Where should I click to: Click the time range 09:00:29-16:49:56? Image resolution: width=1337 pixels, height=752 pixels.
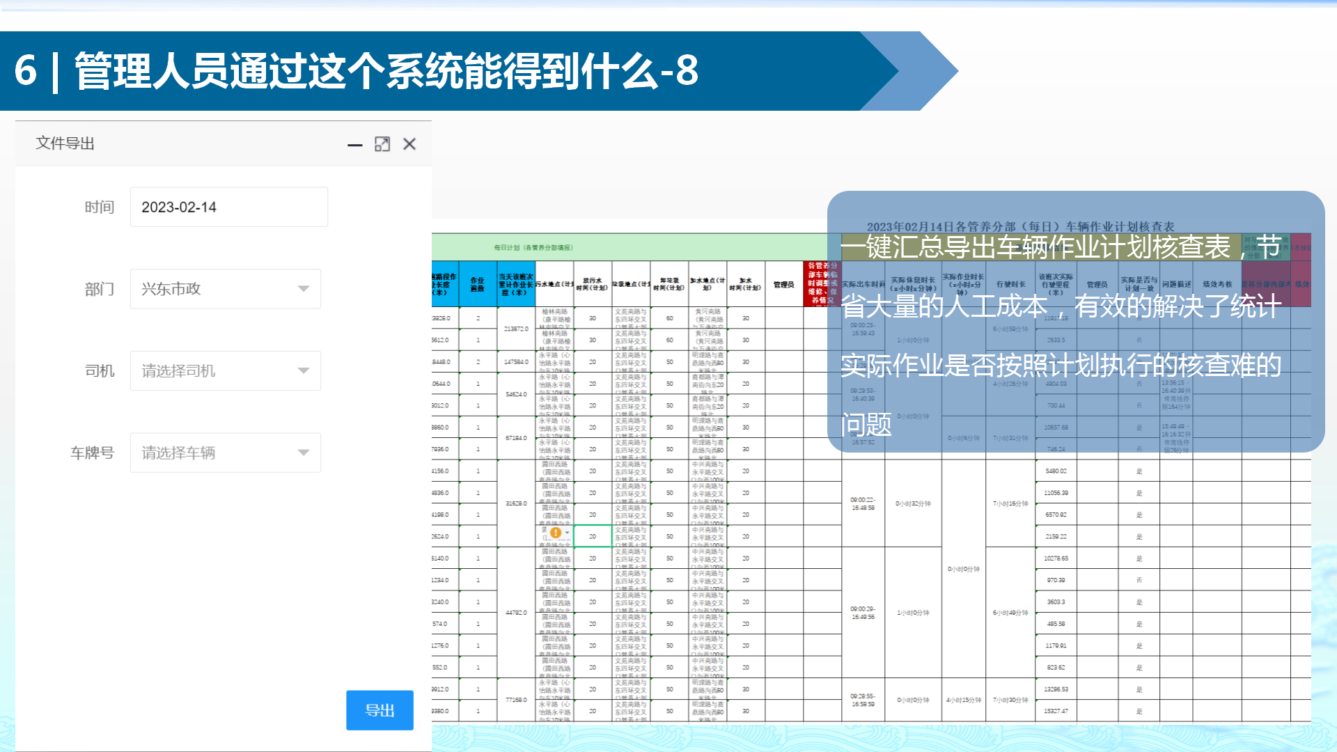click(863, 613)
